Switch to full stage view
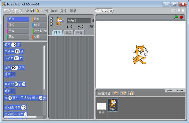 click(x=178, y=11)
